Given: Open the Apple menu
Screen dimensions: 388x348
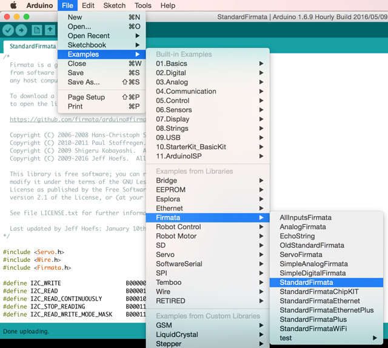Looking at the screenshot, I should pyautogui.click(x=13, y=5).
